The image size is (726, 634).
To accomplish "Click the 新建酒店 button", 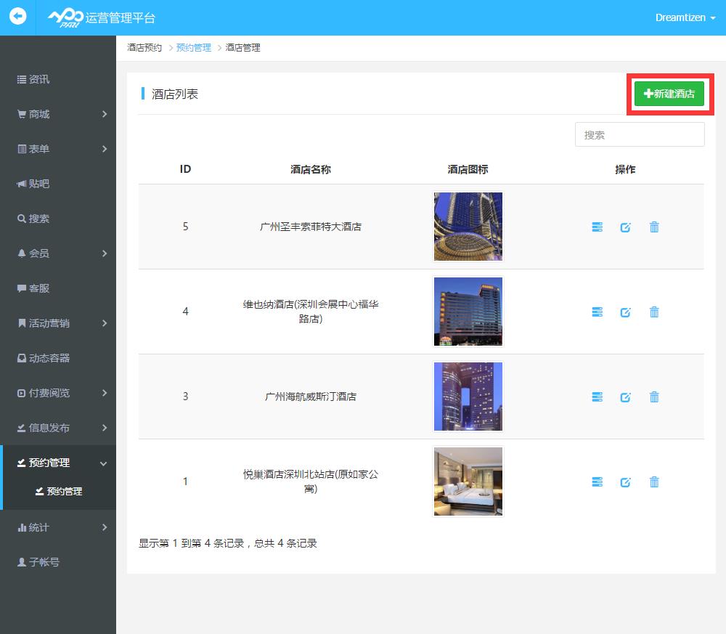I will pyautogui.click(x=669, y=94).
